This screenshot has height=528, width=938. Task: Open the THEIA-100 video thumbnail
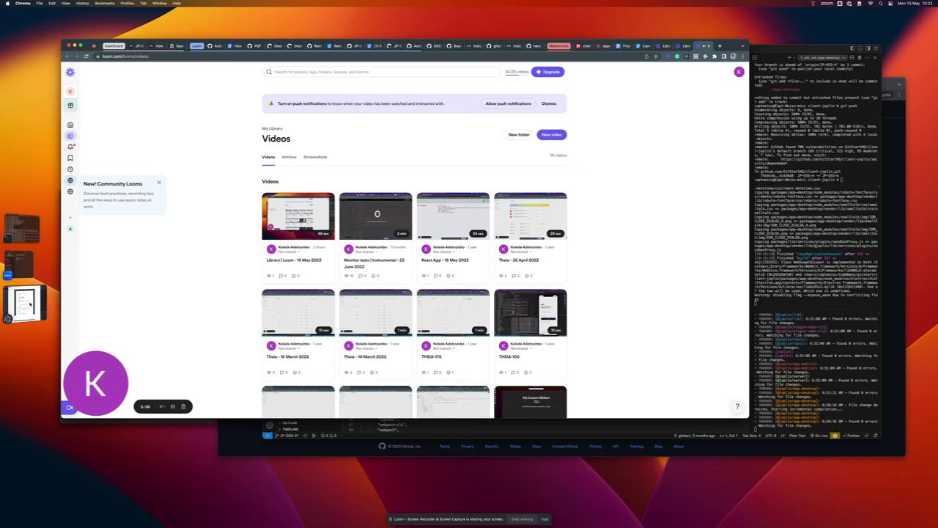[531, 312]
